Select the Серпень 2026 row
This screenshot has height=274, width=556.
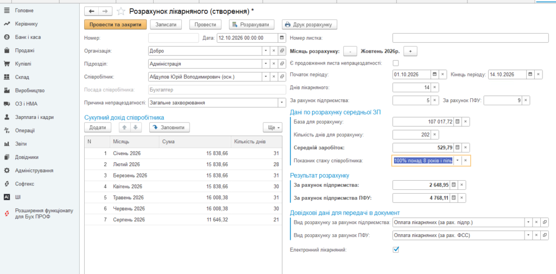183,220
